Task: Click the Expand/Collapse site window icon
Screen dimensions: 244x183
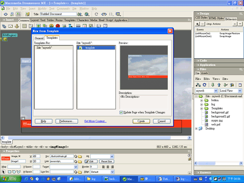Action: coord(240,85)
